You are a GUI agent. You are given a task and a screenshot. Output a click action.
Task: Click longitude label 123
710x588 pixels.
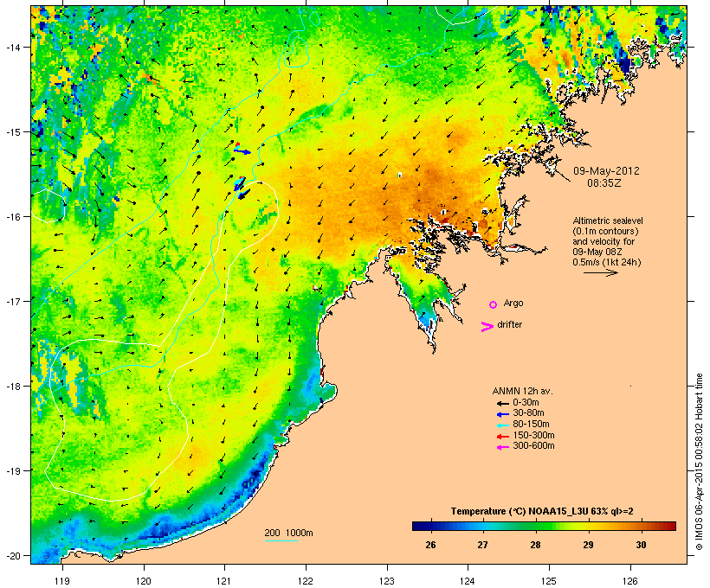387,581
